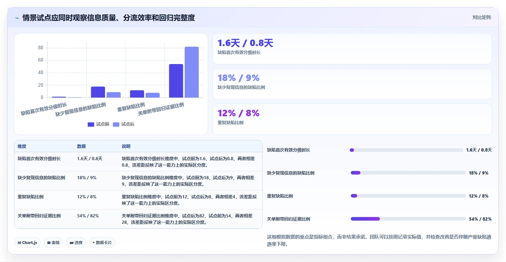This screenshot has width=506, height=262.
Task: Click the 18% / 9% value beside progress bar
Action: (x=479, y=173)
